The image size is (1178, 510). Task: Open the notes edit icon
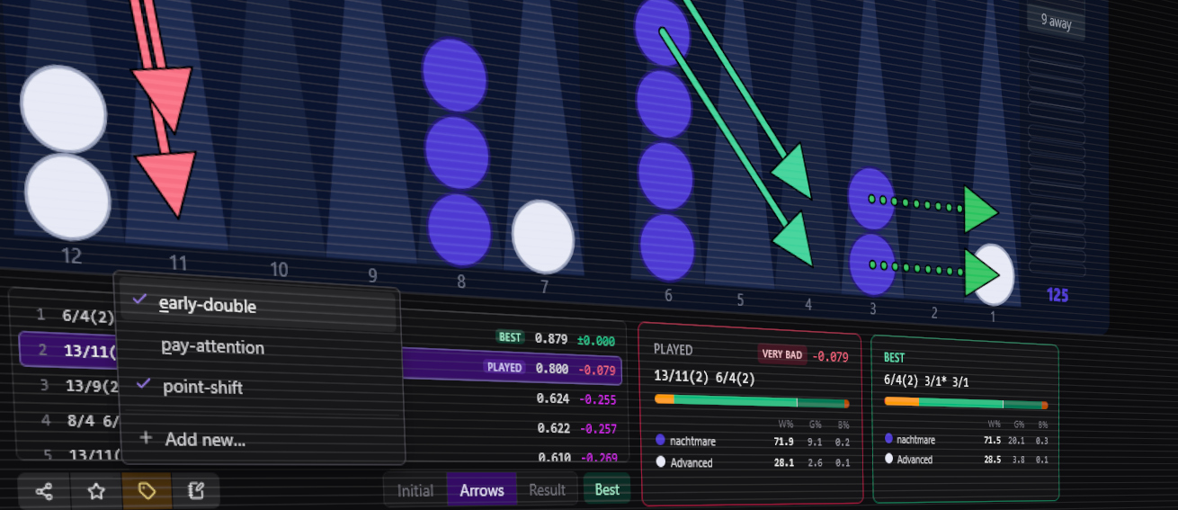(196, 491)
